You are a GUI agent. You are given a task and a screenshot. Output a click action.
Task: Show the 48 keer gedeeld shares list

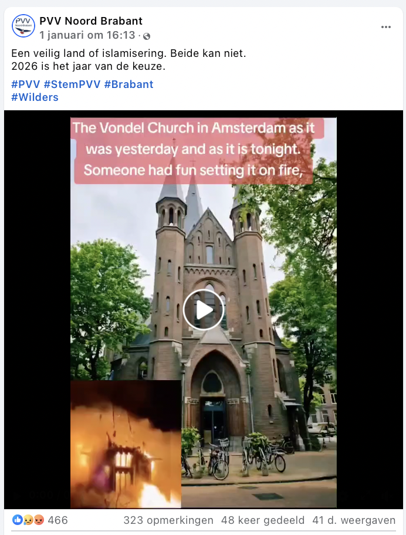pyautogui.click(x=263, y=520)
